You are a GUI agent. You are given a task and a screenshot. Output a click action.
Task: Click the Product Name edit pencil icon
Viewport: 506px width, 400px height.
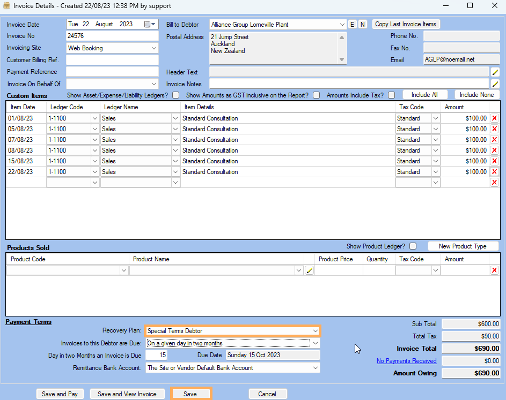click(309, 270)
